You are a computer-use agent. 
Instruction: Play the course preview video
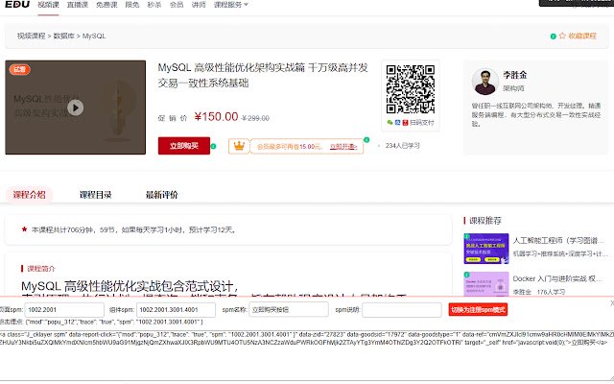(x=75, y=108)
